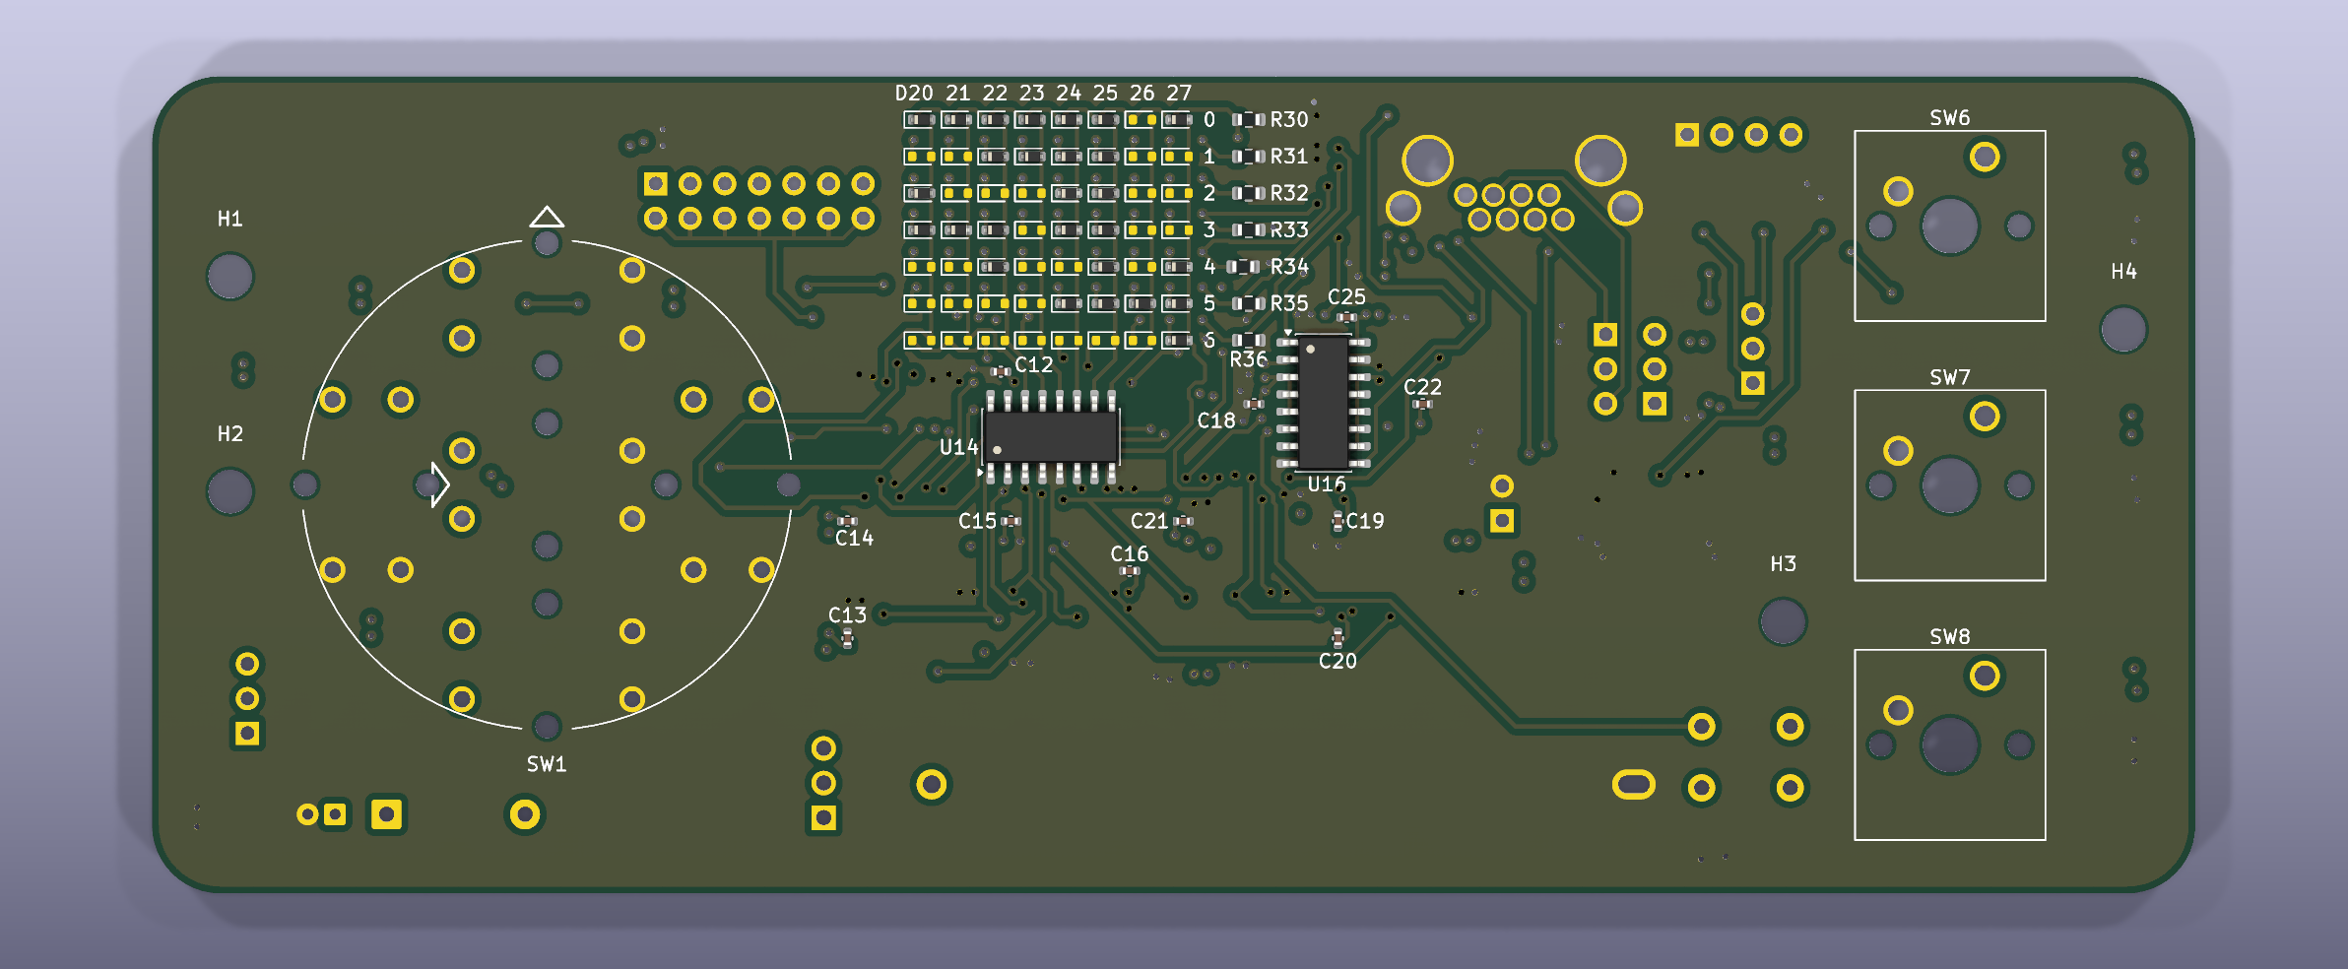Click the C21 capacitor label
The width and height of the screenshot is (2348, 969).
pos(1149,521)
